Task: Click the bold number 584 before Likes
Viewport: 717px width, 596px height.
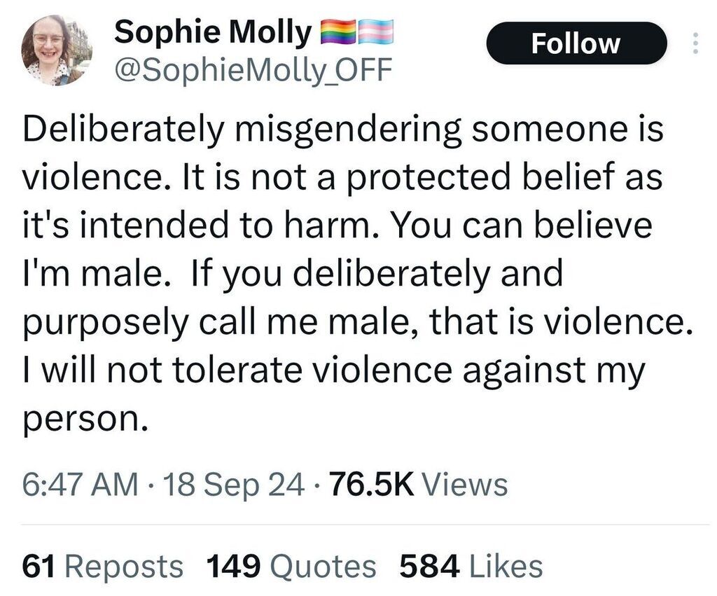Action: click(x=429, y=566)
